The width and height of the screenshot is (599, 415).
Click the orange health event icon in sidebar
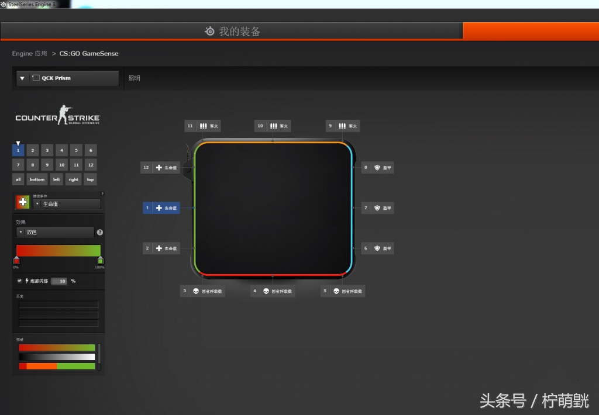(22, 202)
